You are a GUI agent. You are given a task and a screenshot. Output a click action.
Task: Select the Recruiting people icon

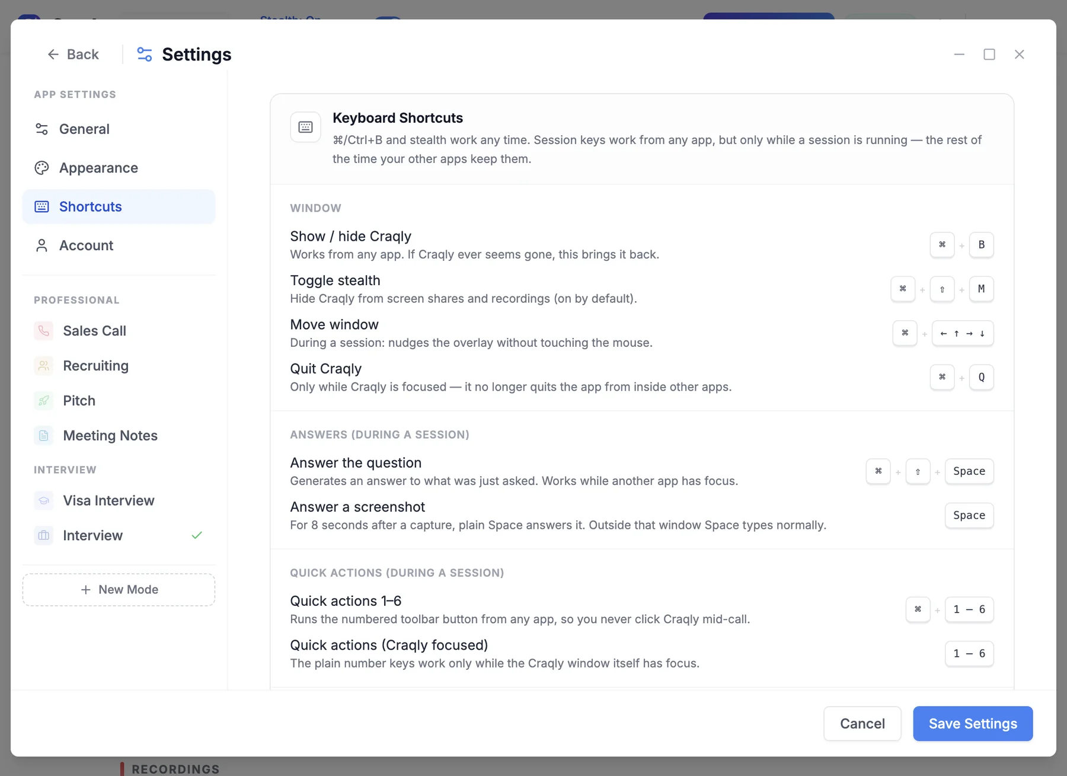pyautogui.click(x=44, y=366)
